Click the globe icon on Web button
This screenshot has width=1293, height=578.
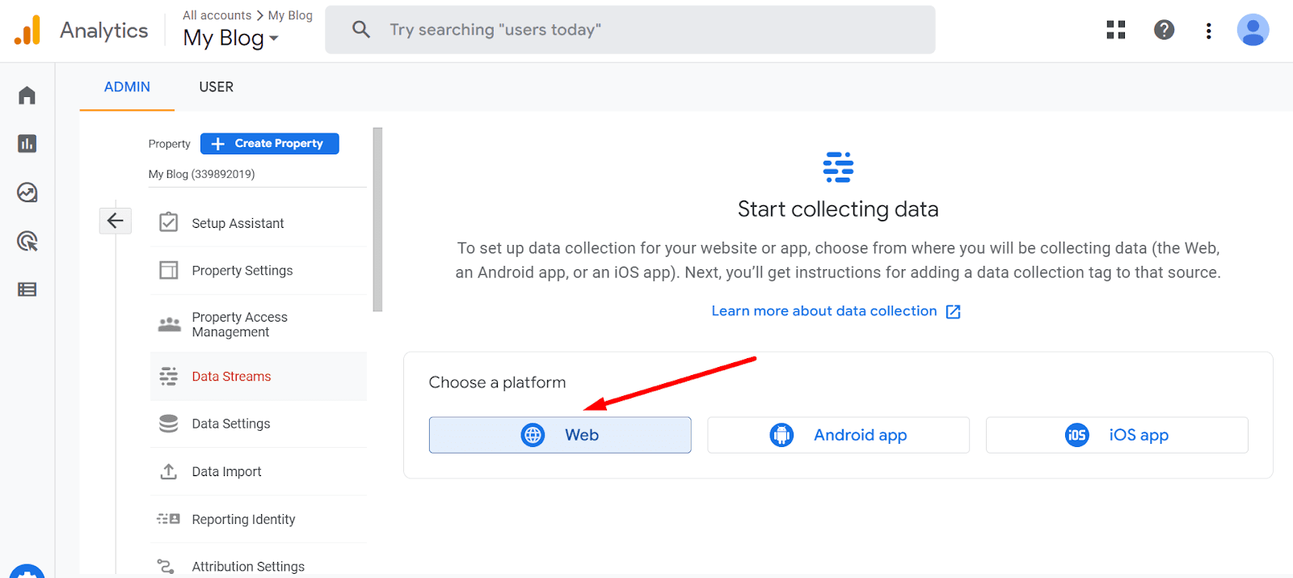pyautogui.click(x=533, y=435)
